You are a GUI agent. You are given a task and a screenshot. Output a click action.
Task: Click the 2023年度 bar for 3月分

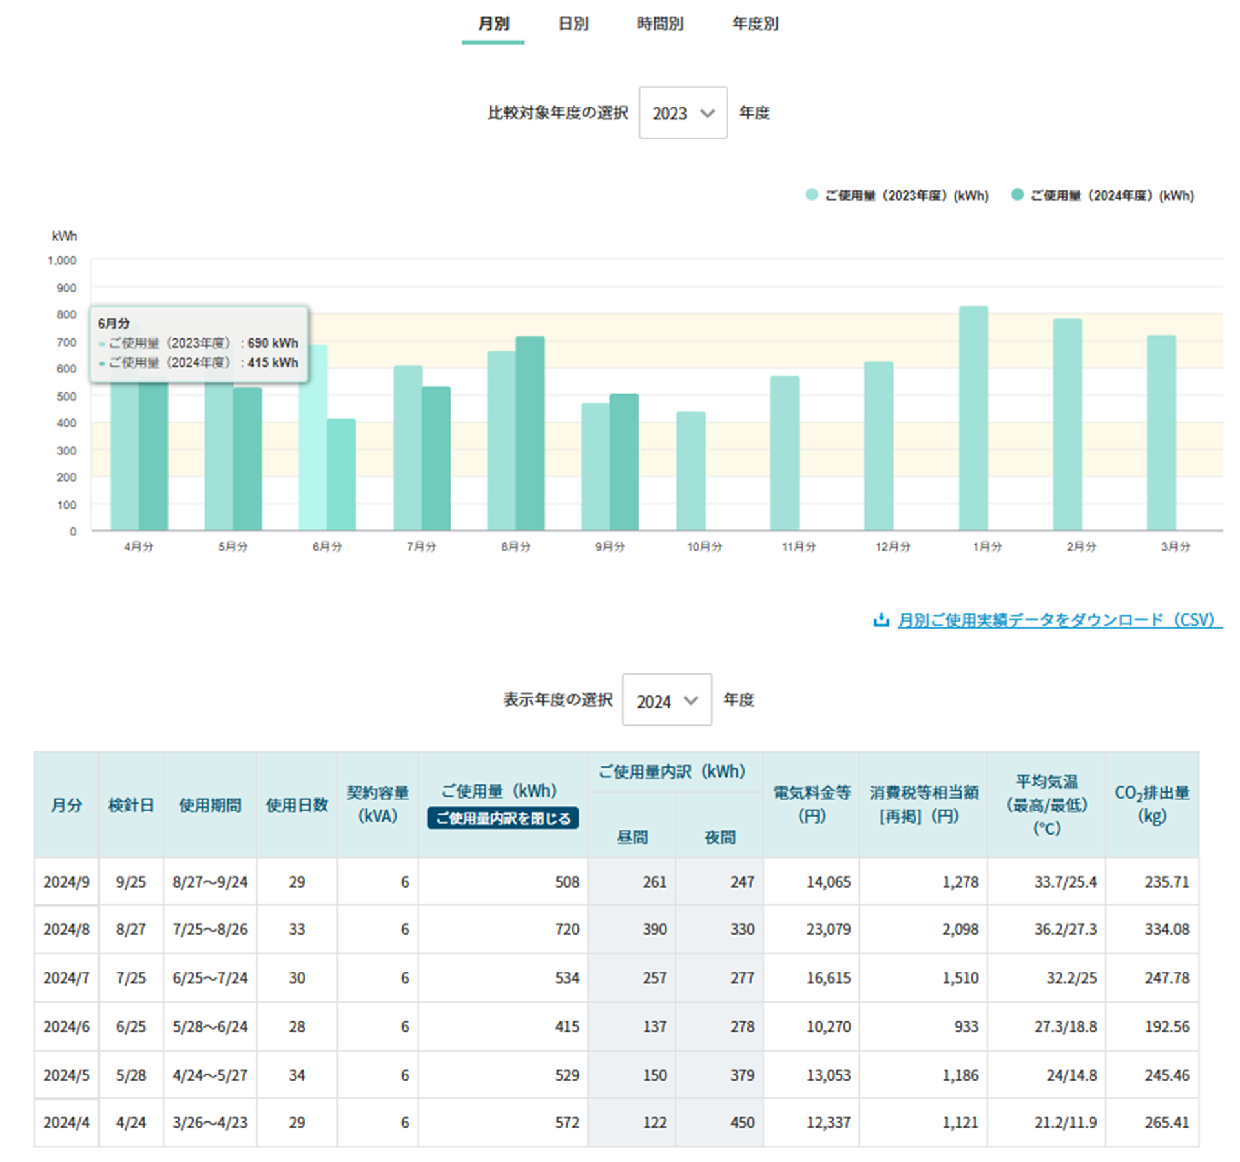pos(1161,433)
